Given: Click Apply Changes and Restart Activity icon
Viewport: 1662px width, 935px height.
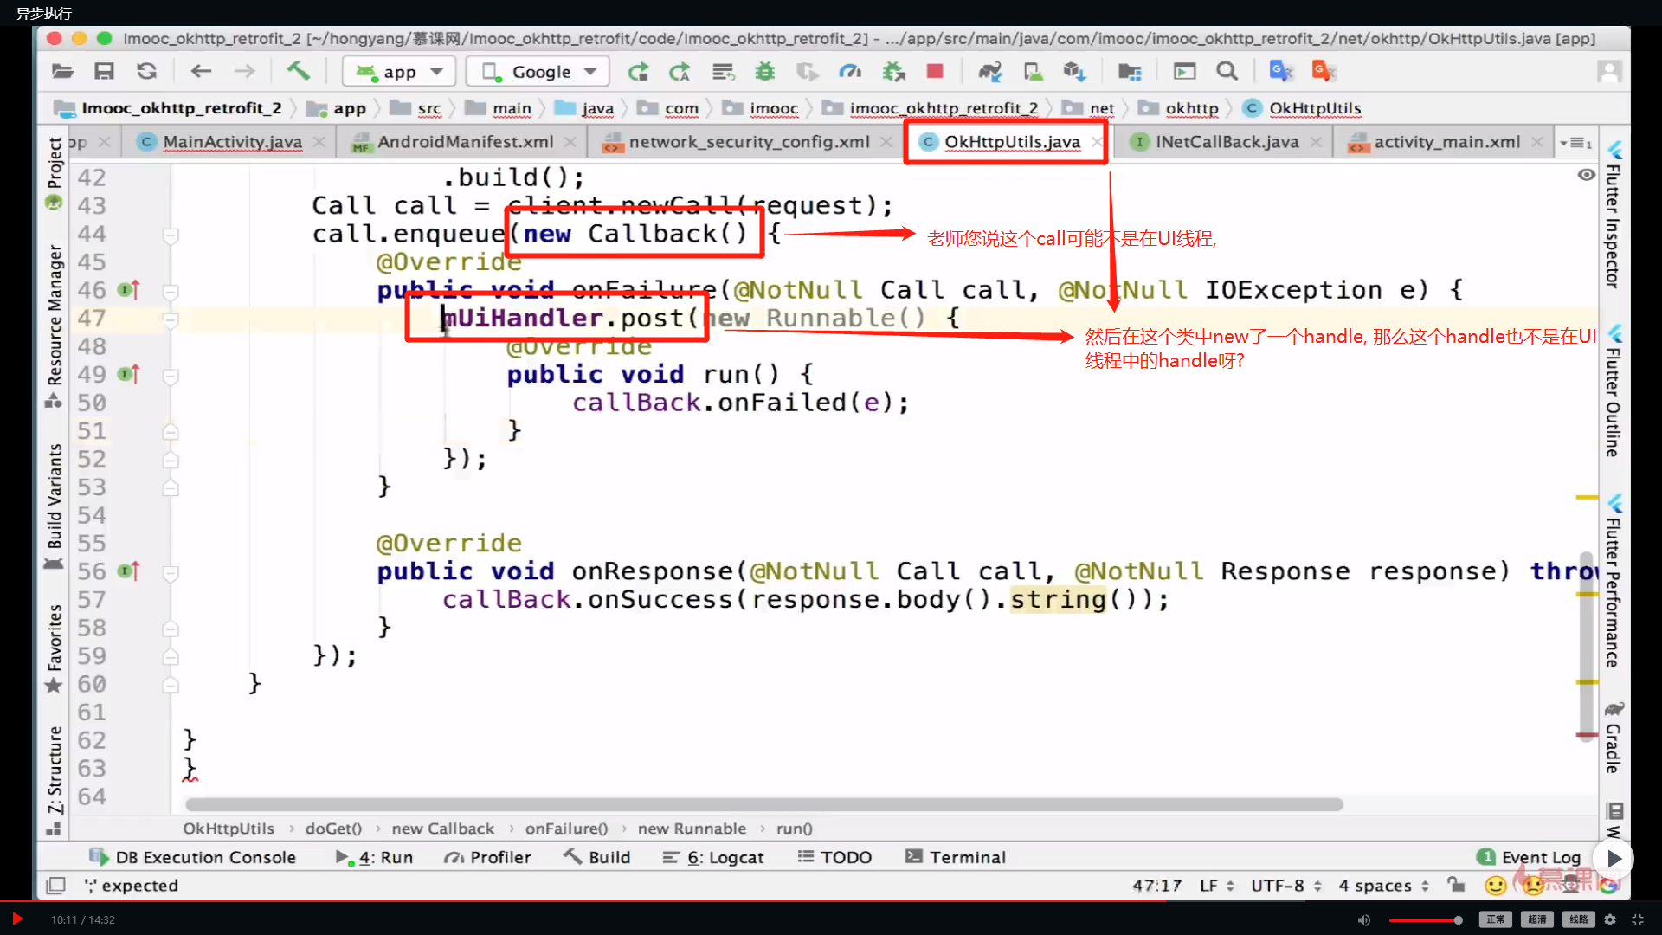Looking at the screenshot, I should click(680, 72).
